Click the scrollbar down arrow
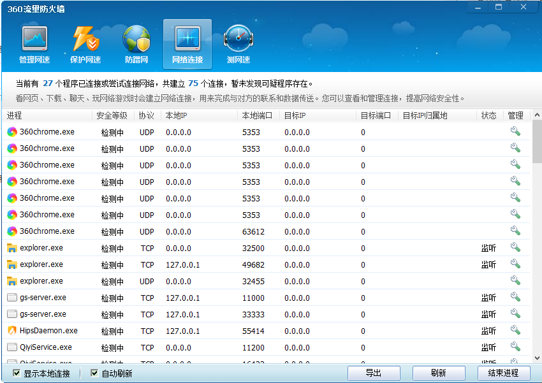Image resolution: width=542 pixels, height=383 pixels. pos(537,358)
